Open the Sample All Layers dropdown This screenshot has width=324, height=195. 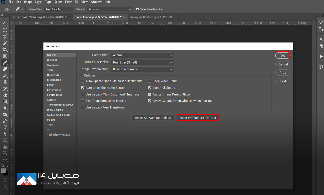tap(109, 9)
